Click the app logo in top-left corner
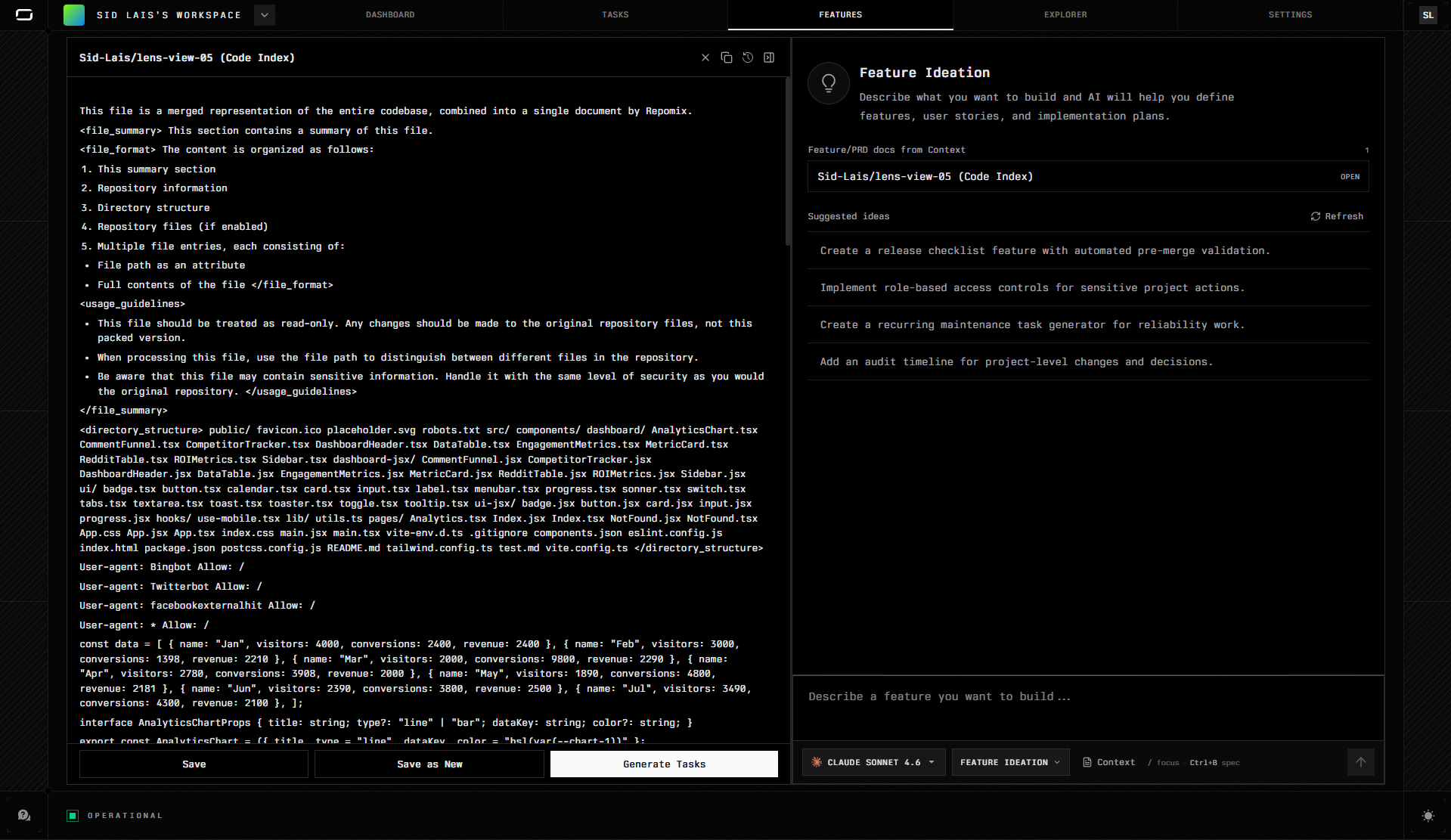 (x=24, y=15)
